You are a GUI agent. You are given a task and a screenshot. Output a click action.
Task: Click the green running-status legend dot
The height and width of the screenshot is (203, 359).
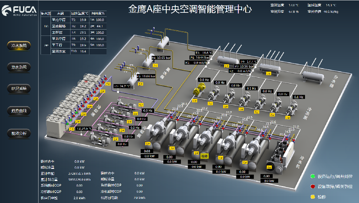point(312,176)
